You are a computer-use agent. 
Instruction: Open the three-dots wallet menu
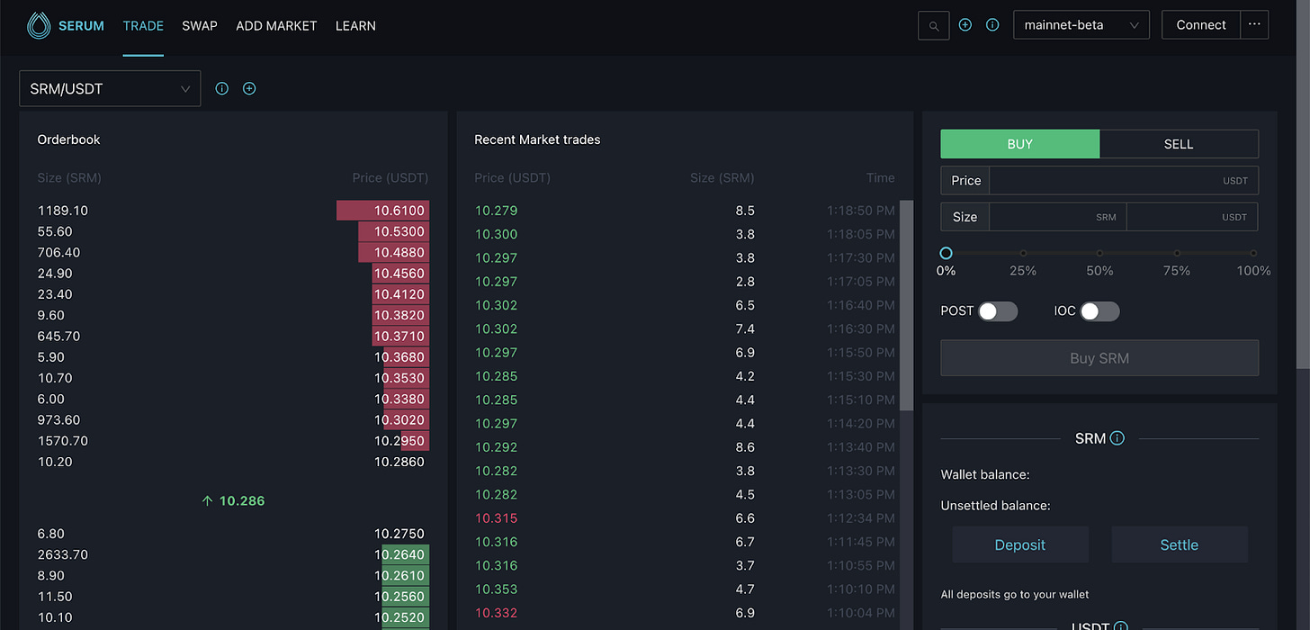[1254, 25]
